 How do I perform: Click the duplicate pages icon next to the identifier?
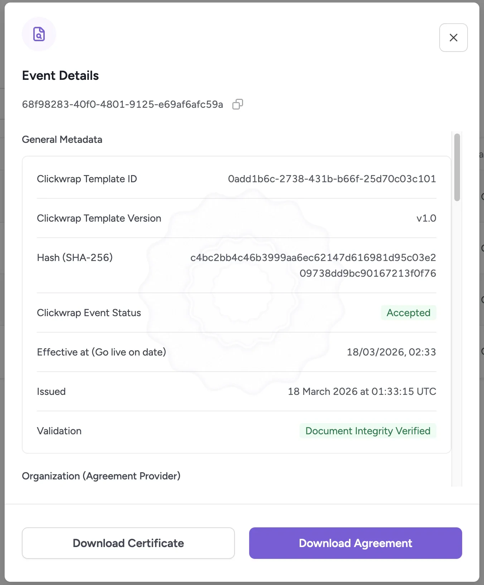pyautogui.click(x=238, y=104)
